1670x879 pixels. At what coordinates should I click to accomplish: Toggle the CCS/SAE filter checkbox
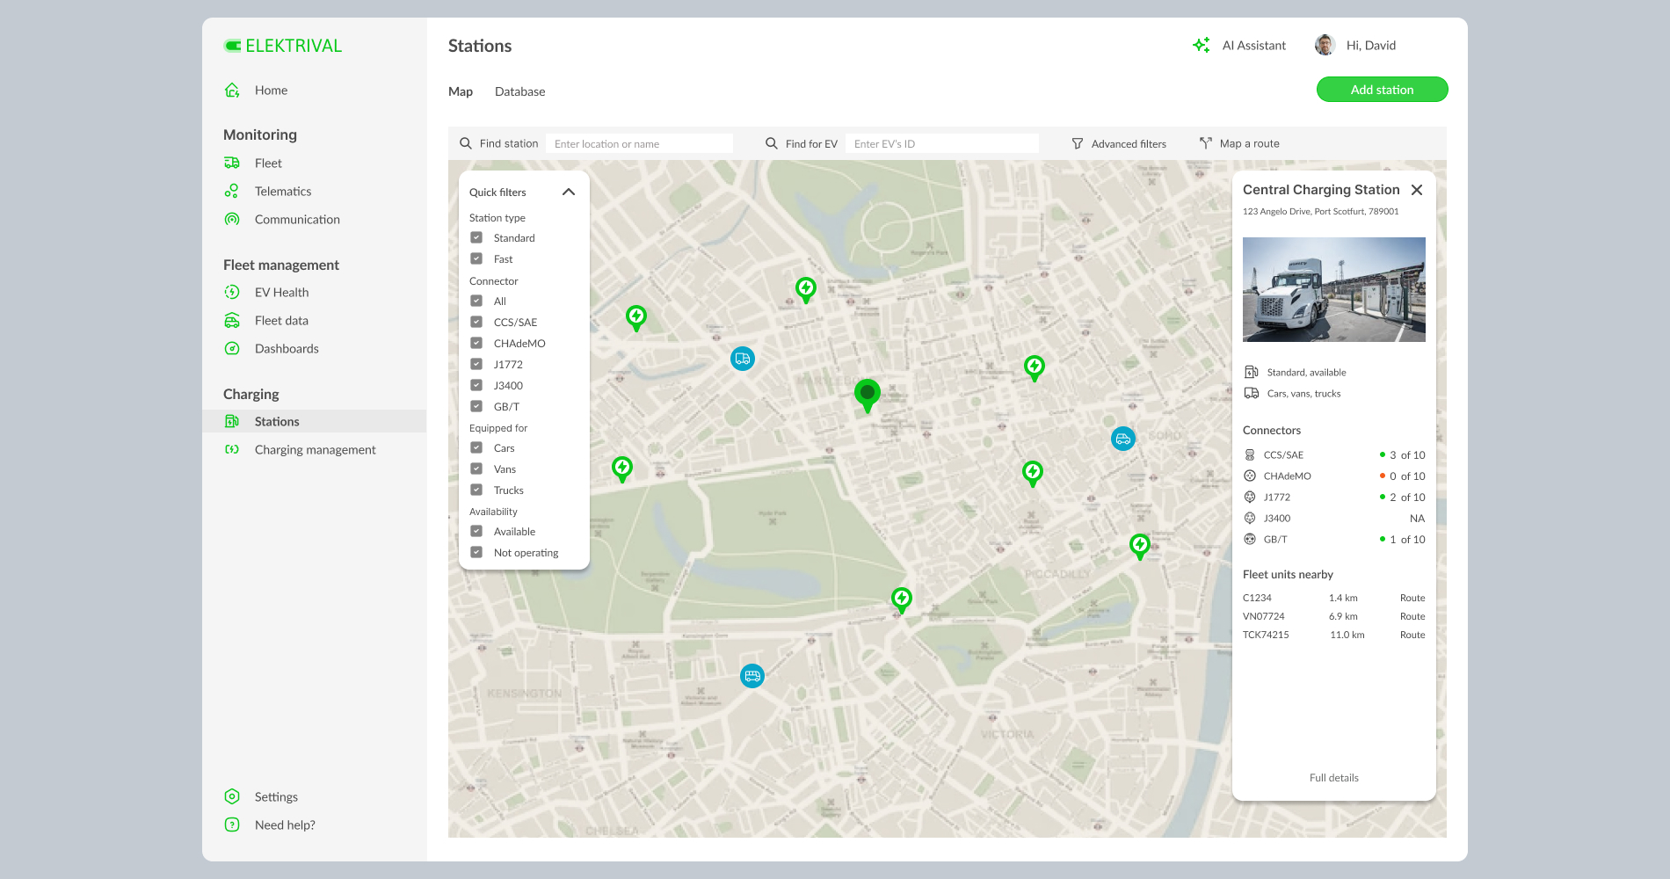coord(476,322)
